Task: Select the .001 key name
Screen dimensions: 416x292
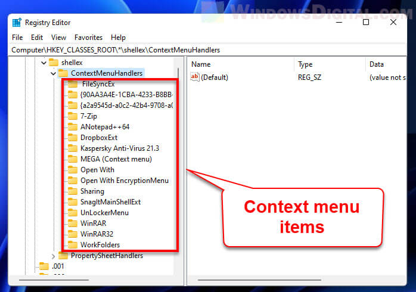Action: point(58,266)
